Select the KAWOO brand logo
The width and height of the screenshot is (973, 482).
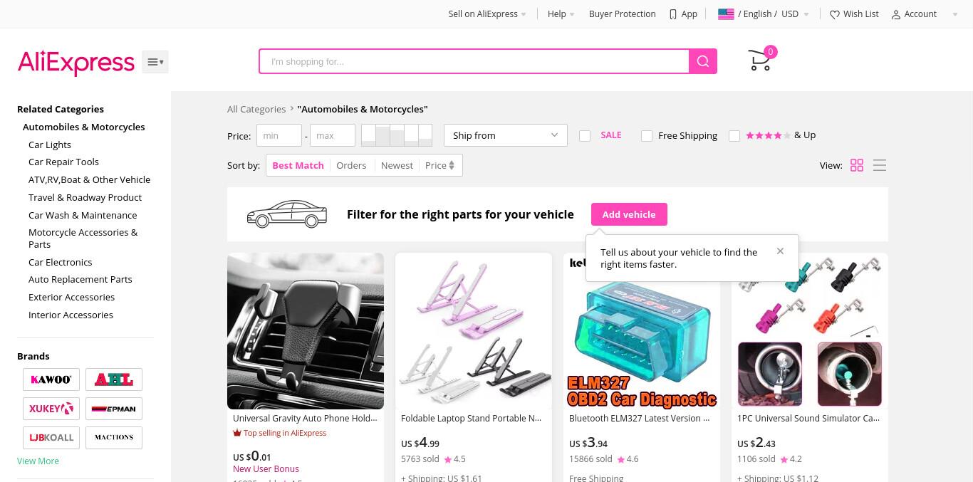[x=51, y=379]
